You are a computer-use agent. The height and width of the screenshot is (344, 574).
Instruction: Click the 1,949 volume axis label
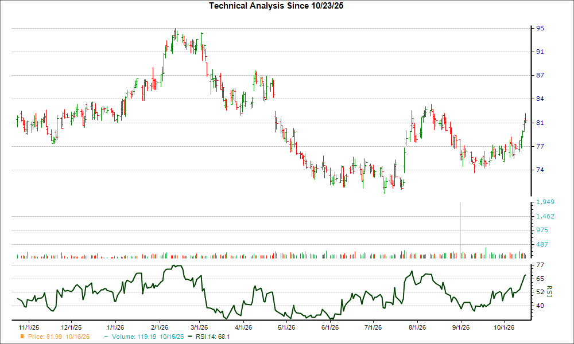coord(545,202)
